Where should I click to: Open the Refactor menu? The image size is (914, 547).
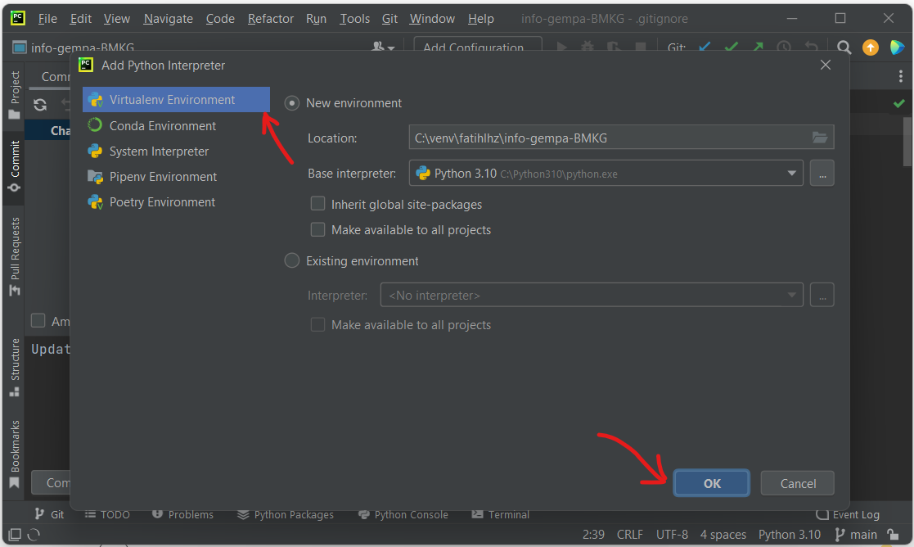(x=270, y=18)
